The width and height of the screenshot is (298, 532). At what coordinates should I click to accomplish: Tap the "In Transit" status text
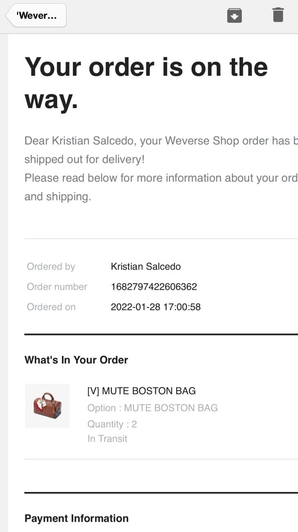[107, 439]
